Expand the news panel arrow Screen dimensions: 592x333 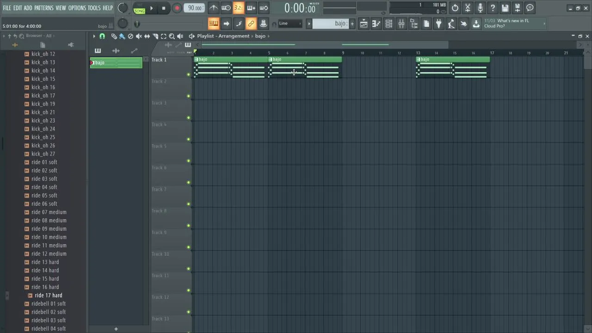coord(544,24)
